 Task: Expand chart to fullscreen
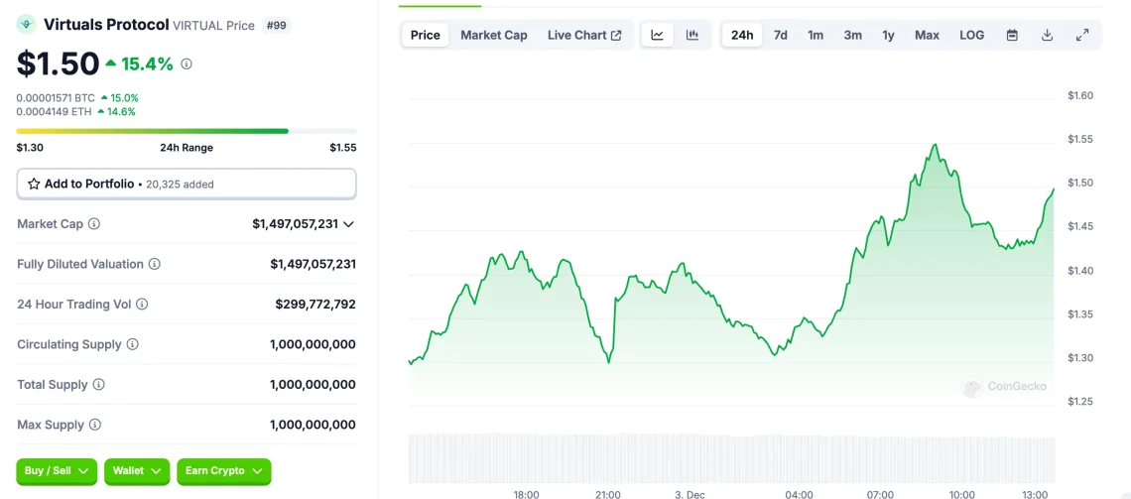click(1082, 35)
